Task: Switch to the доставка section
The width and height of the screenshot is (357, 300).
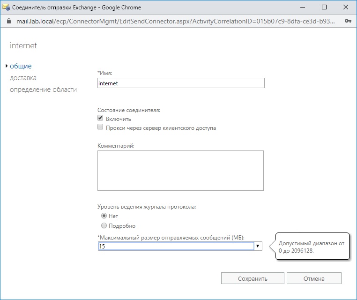Action: point(23,78)
